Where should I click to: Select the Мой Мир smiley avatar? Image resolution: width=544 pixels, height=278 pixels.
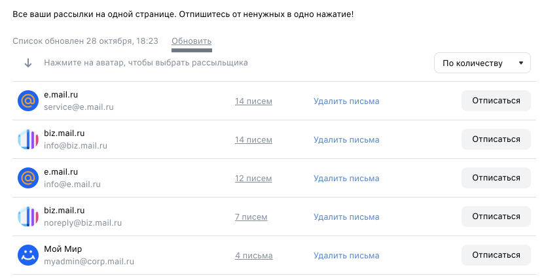pyautogui.click(x=28, y=255)
